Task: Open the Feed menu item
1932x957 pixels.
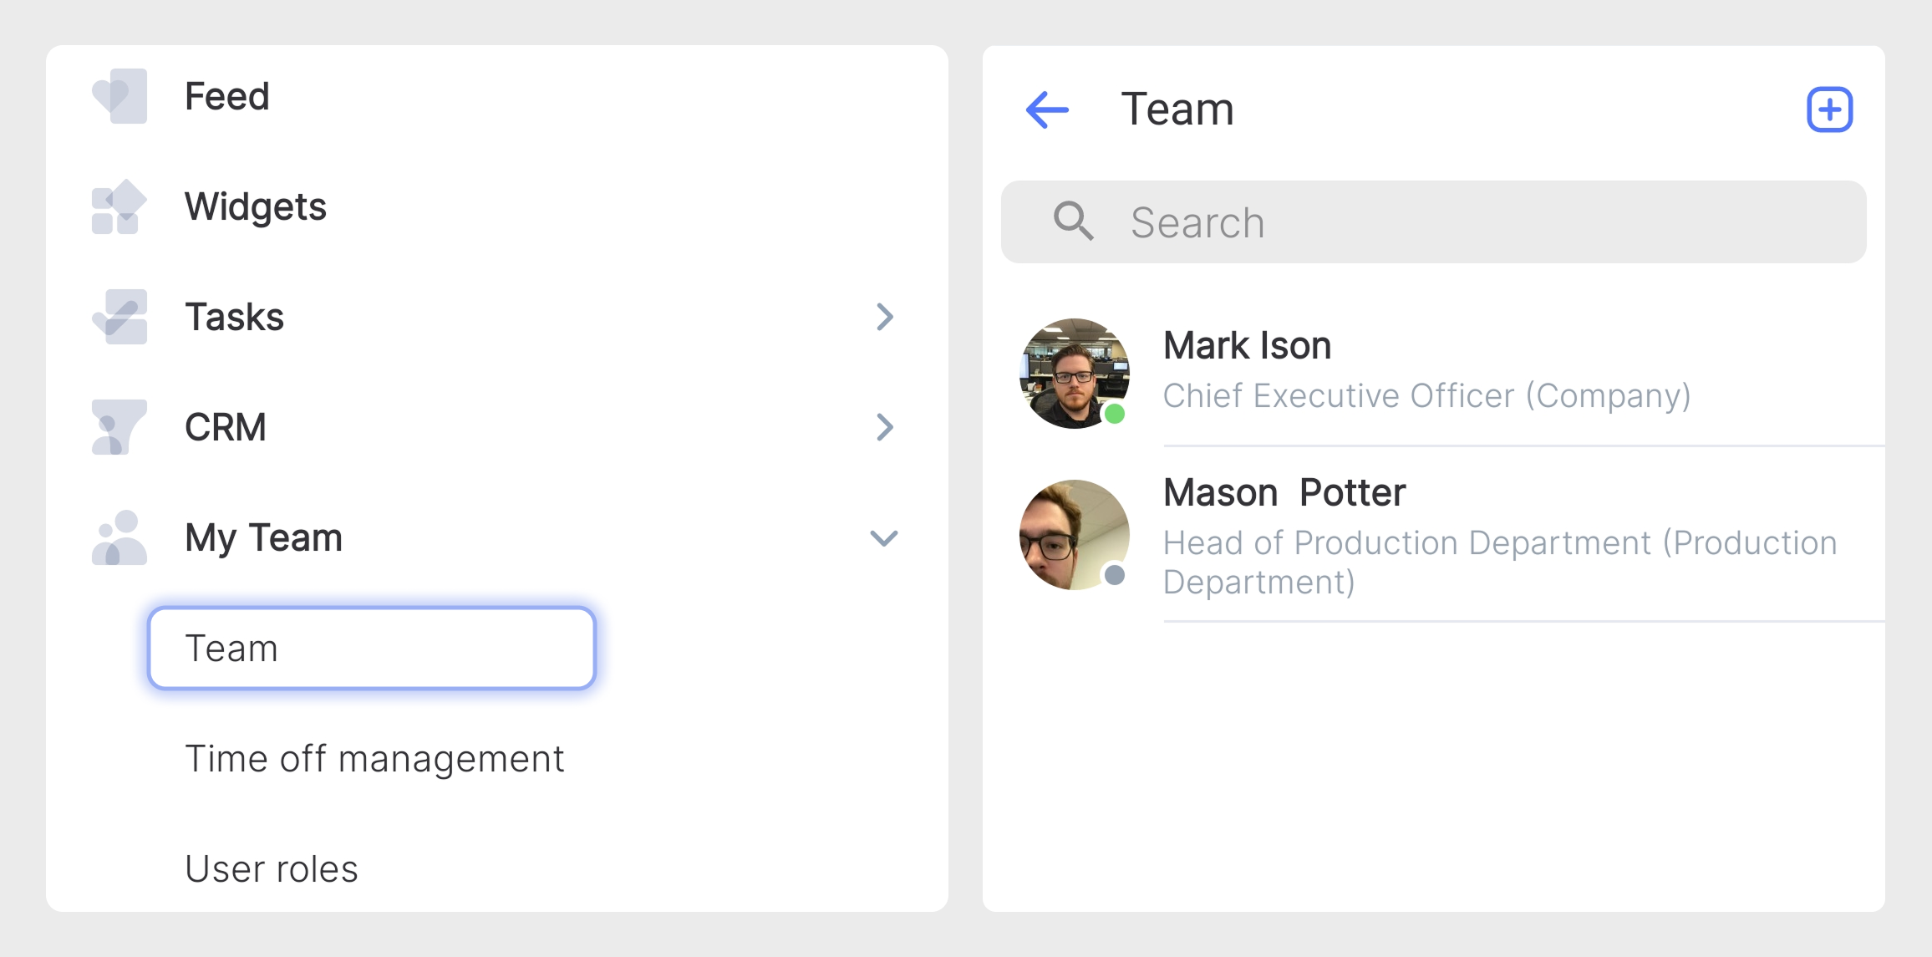Action: tap(227, 96)
